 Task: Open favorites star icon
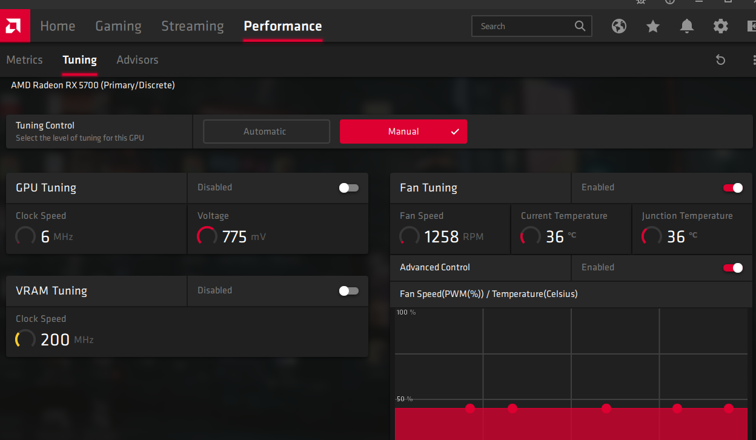(x=652, y=26)
